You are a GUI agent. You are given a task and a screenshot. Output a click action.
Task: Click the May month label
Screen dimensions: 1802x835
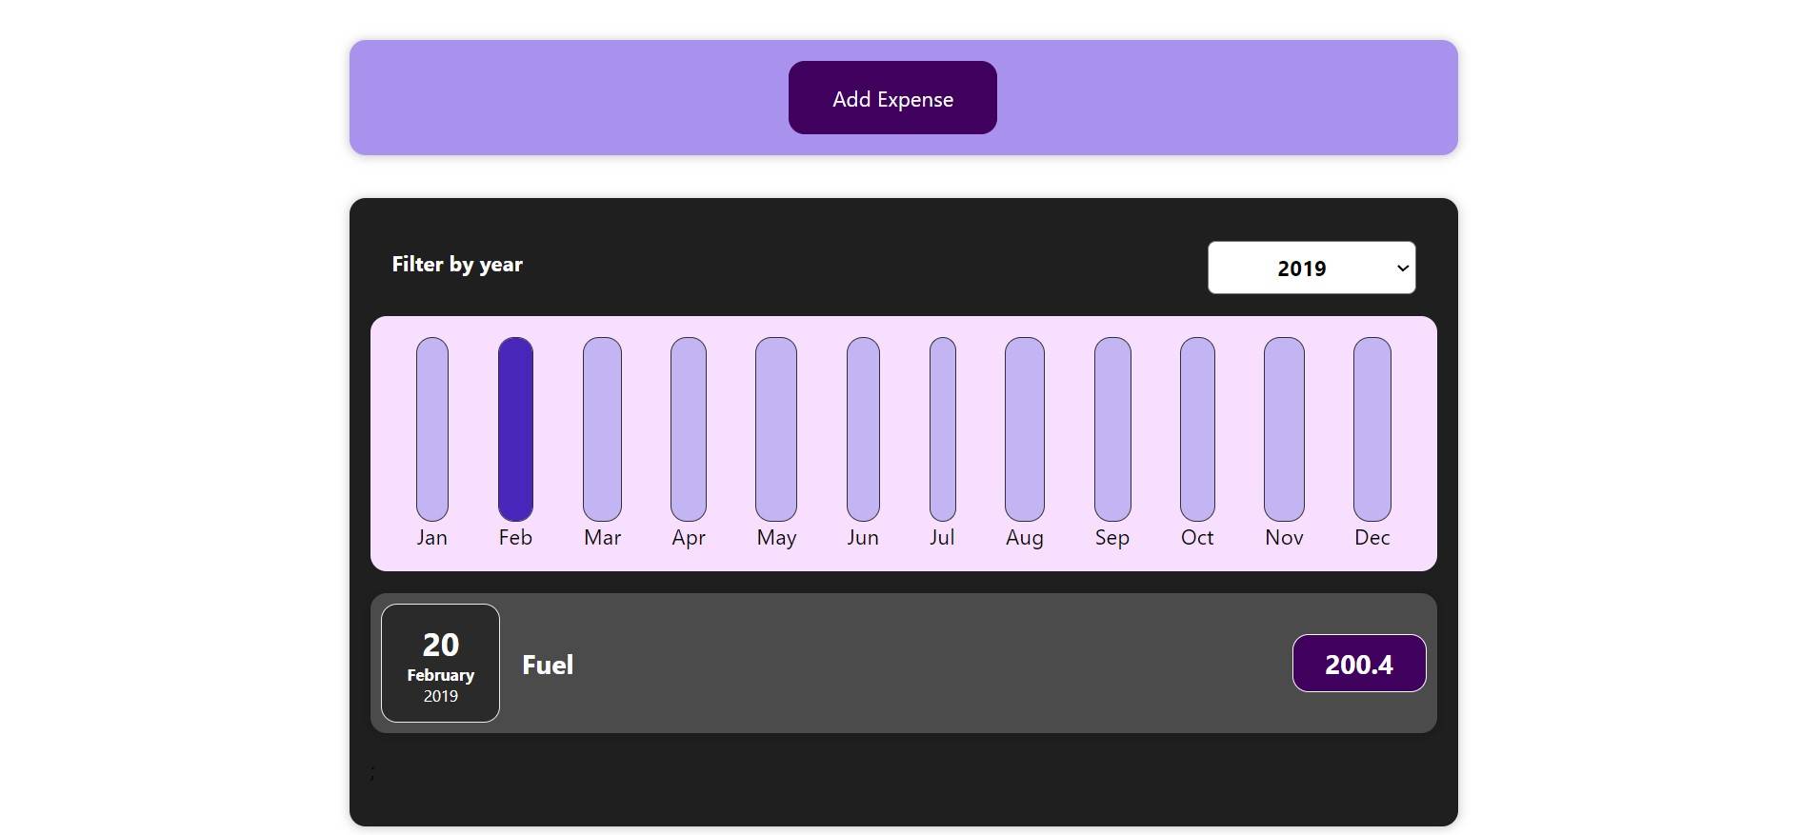click(x=776, y=538)
